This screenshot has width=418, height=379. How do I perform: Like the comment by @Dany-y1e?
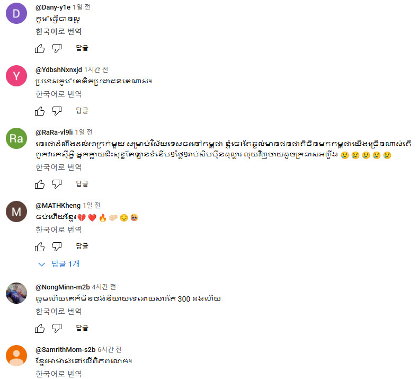pyautogui.click(x=40, y=49)
